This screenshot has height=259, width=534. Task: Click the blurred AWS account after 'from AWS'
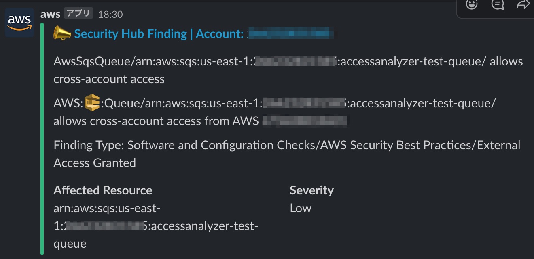[305, 121]
